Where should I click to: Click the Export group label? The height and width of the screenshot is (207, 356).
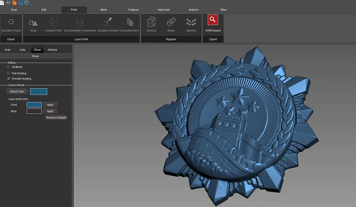click(213, 39)
